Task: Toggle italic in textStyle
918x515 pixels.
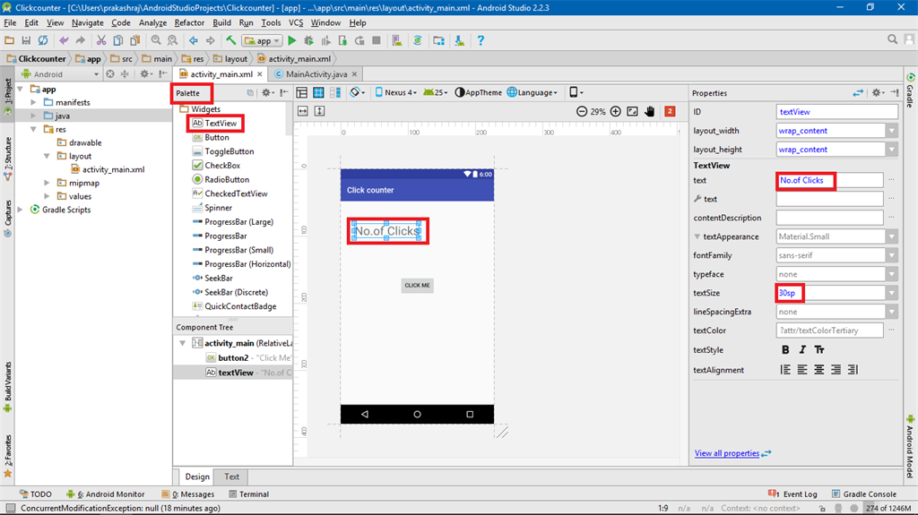Action: 802,350
